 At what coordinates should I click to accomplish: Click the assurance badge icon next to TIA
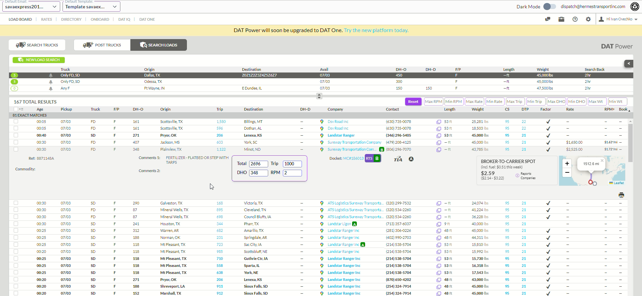[x=411, y=159]
